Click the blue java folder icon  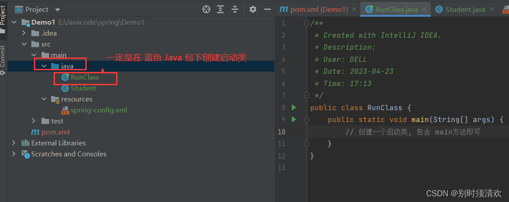55,66
